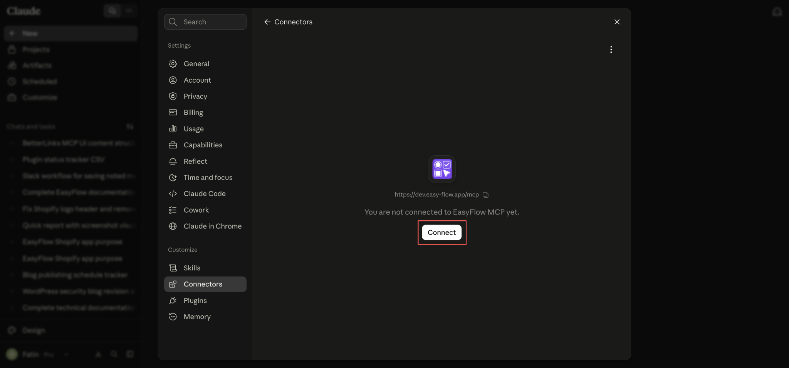Click the General gear icon
Screen dimensions: 789x368
pyautogui.click(x=173, y=64)
